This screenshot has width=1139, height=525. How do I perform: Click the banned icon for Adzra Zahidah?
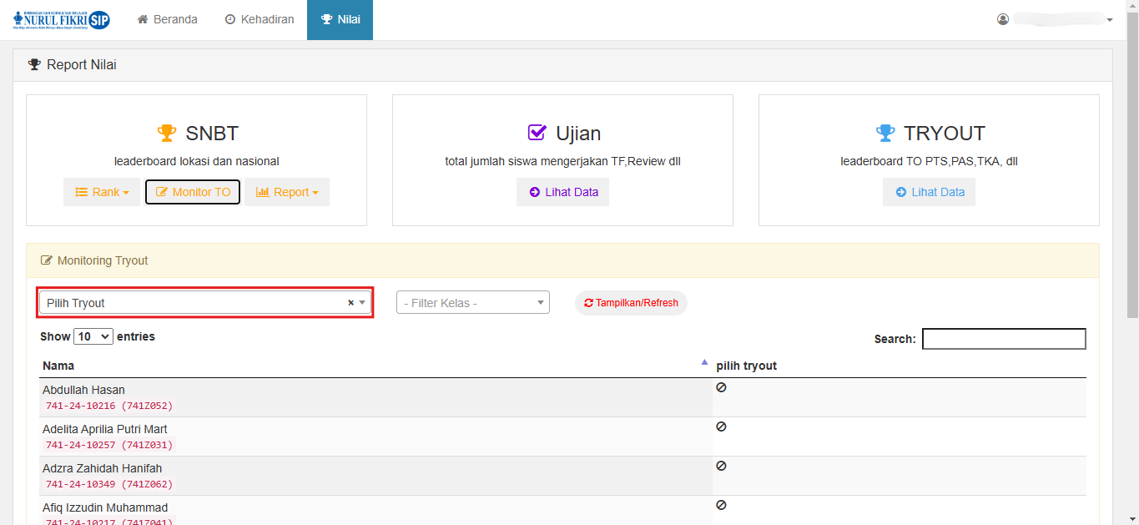(x=721, y=466)
